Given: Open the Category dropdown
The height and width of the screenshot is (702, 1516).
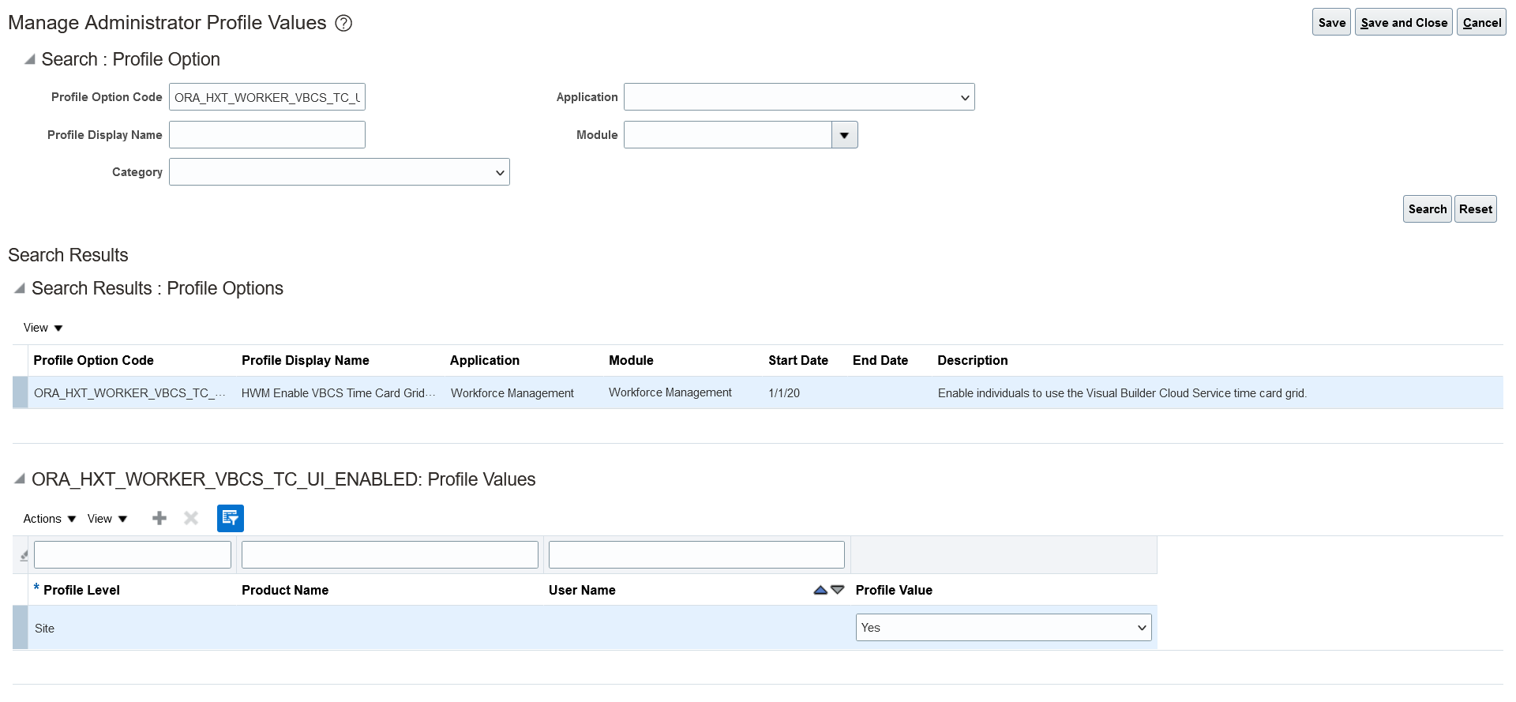Looking at the screenshot, I should pyautogui.click(x=340, y=172).
